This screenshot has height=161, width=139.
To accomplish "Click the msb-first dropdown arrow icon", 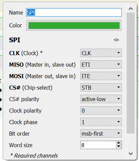I will (118, 133).
